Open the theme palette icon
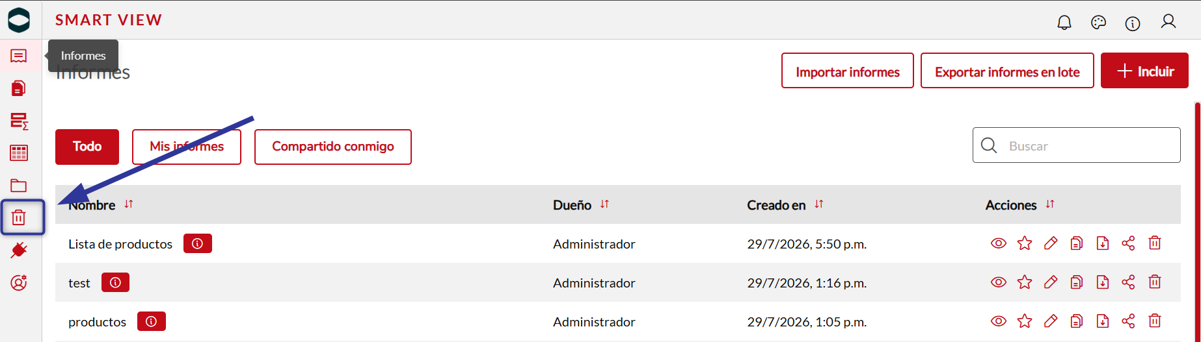The height and width of the screenshot is (342, 1201). (x=1098, y=23)
